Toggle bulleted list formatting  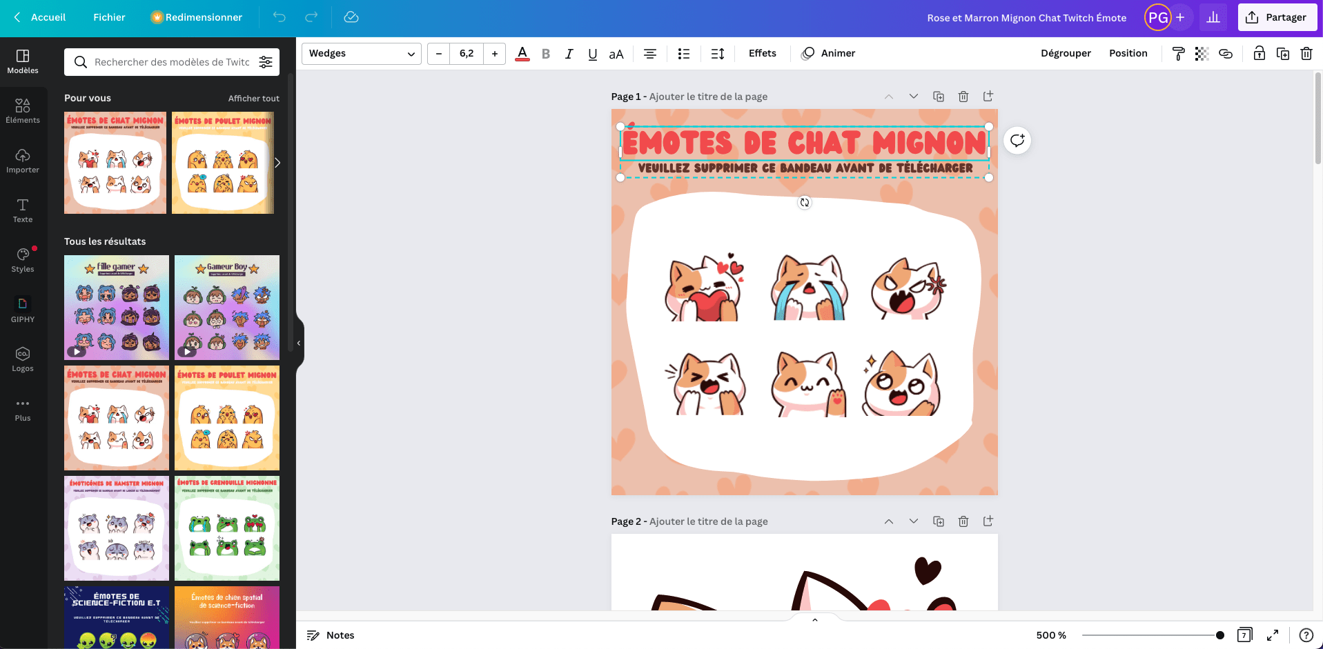684,54
